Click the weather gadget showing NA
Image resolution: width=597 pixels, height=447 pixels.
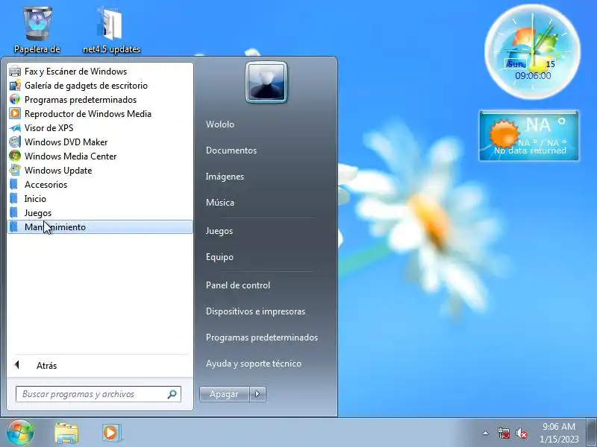[529, 136]
